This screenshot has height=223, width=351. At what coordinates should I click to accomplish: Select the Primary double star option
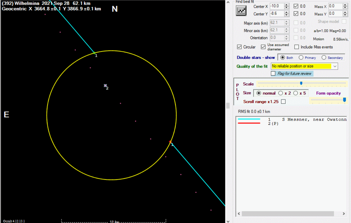301,58
